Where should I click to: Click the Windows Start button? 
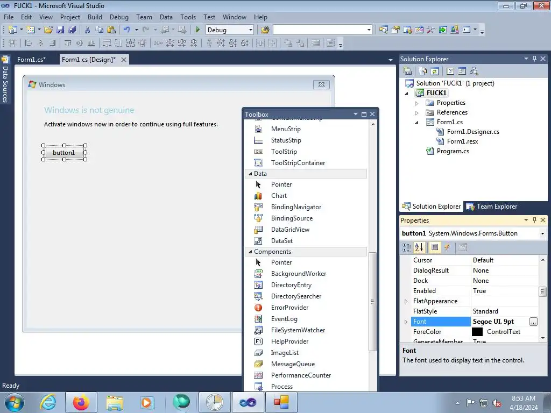[15, 402]
